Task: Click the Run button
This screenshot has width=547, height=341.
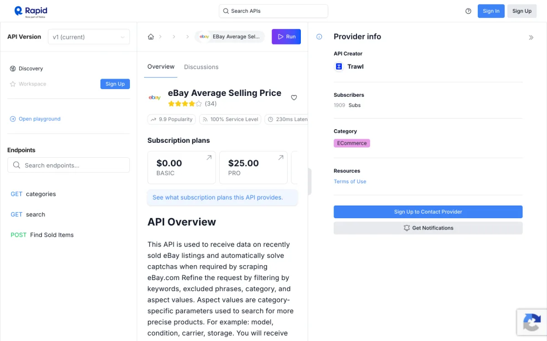Action: (286, 37)
